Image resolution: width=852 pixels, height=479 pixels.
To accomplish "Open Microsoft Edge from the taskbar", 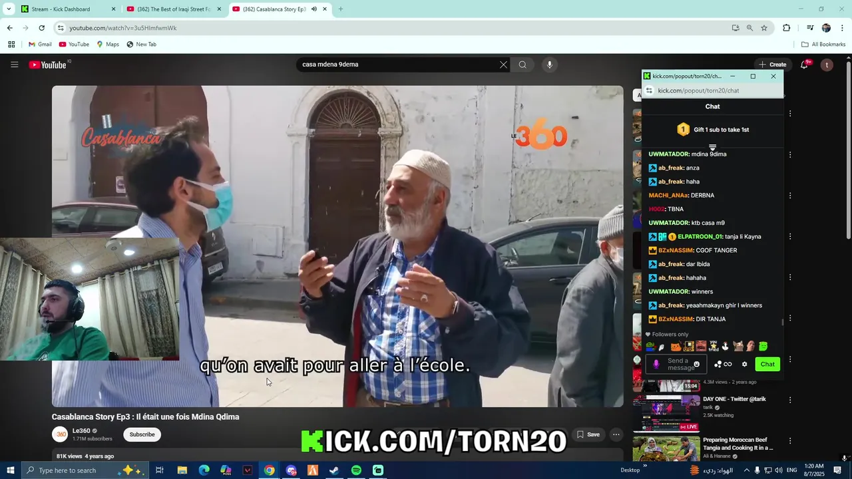I will click(x=204, y=470).
